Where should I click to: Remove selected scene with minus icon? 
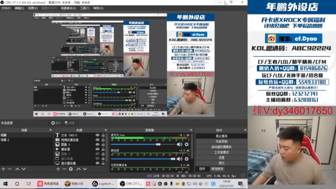[x=10, y=169]
